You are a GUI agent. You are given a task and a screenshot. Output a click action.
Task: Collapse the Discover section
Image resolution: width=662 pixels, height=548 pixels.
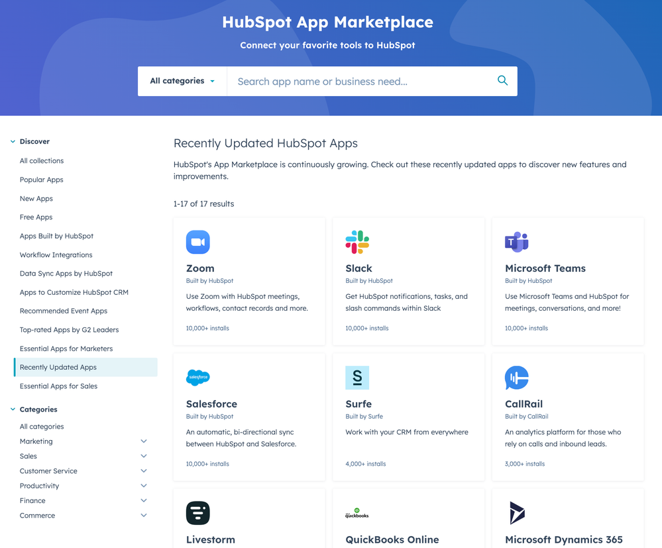(12, 141)
